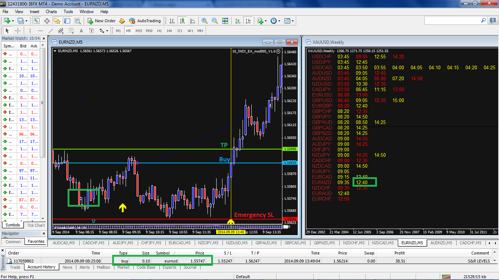Image resolution: width=499 pixels, height=280 pixels.
Task: Click the tile windows icon
Action: [x=225, y=21]
